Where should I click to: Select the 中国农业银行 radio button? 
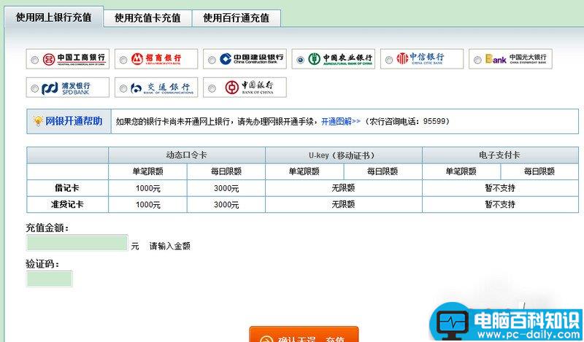click(x=301, y=60)
